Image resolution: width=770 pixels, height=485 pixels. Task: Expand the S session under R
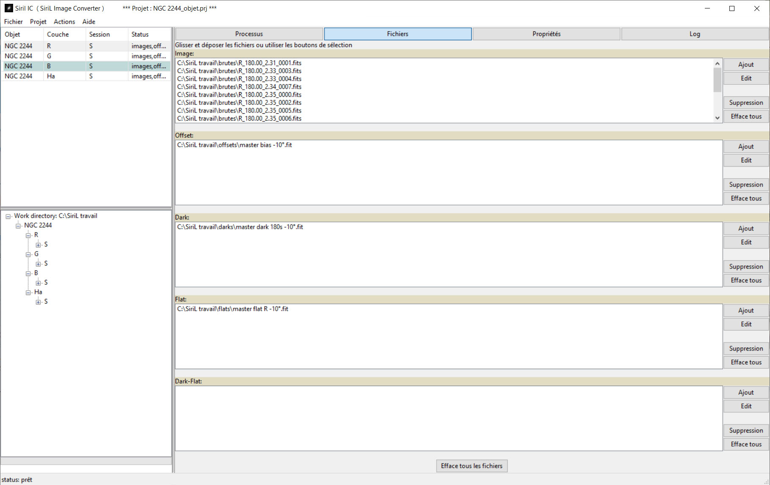point(38,245)
